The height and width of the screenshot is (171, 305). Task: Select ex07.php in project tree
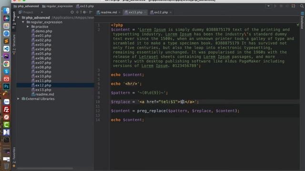point(43,63)
